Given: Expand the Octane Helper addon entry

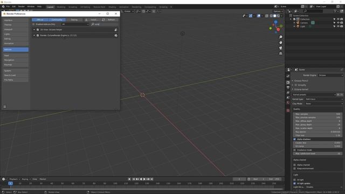Looking at the screenshot, I should point(34,30).
